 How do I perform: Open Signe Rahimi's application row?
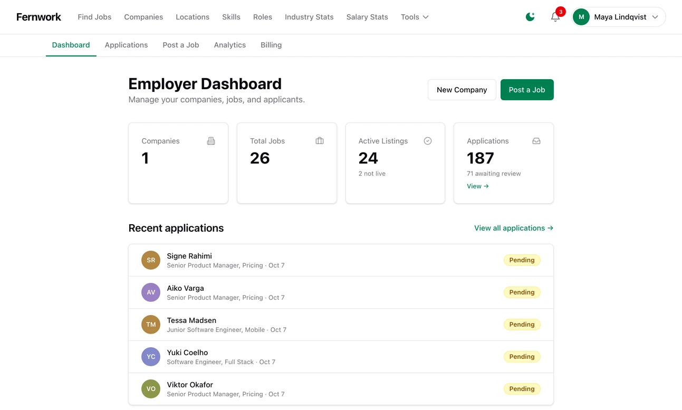pyautogui.click(x=341, y=260)
